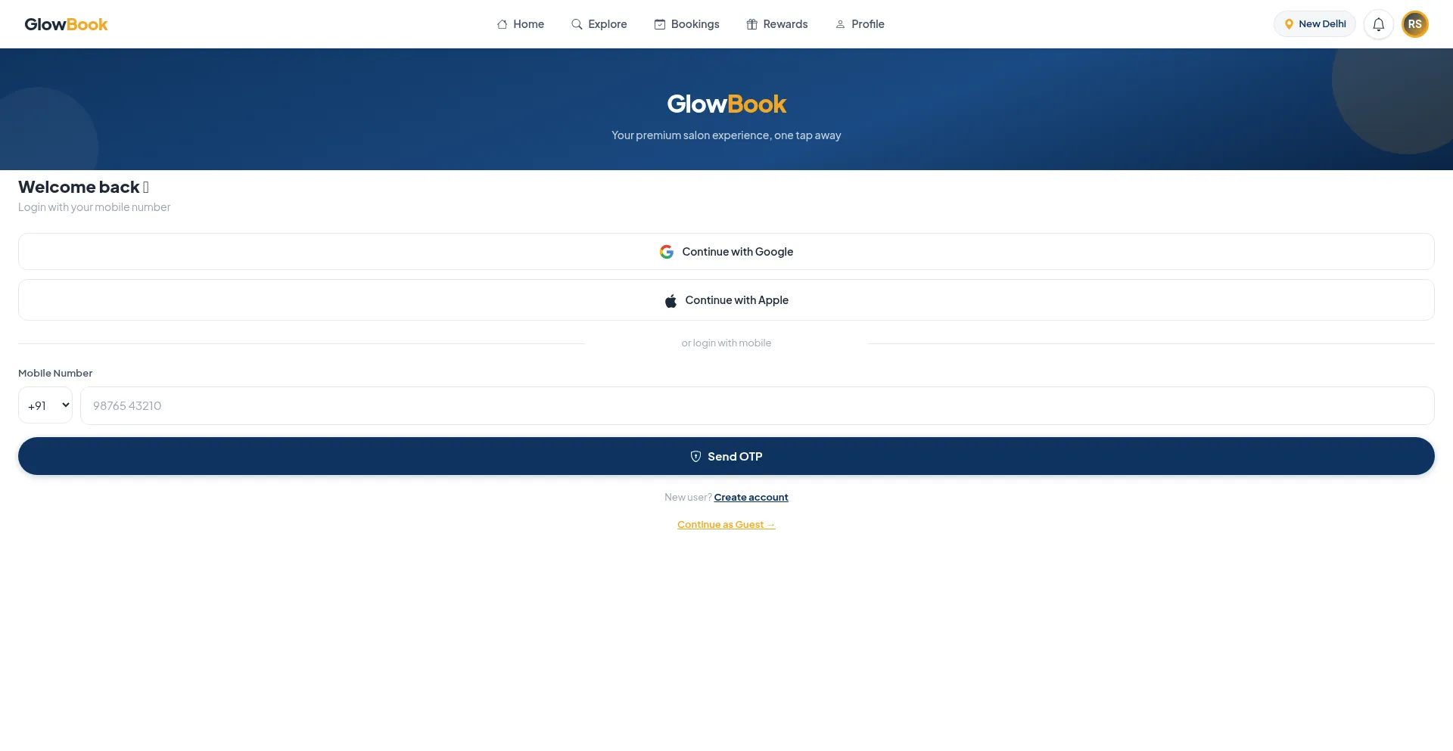This screenshot has width=1453, height=751.
Task: Open the Rewards section
Action: pyautogui.click(x=777, y=24)
